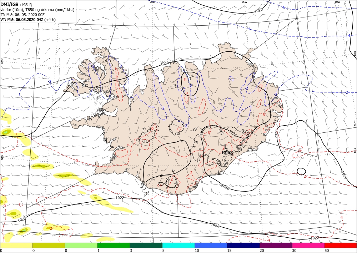Choose the navy 15 mm legend swatch

[243, 245]
